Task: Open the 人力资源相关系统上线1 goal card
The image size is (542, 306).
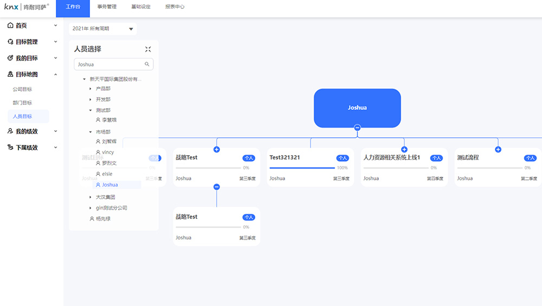Action: point(404,167)
